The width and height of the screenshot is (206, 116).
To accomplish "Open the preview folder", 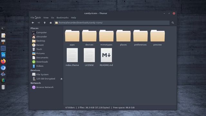I will pos(157,38).
